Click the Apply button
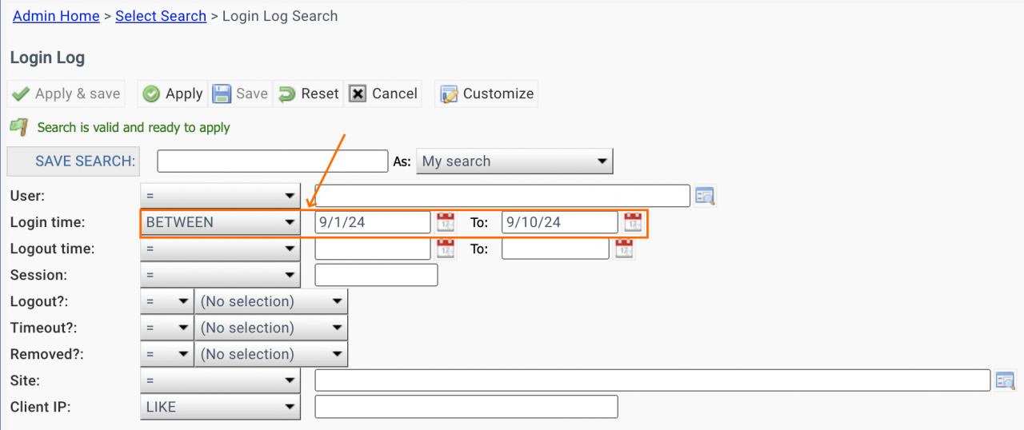This screenshot has width=1024, height=430. [x=172, y=94]
